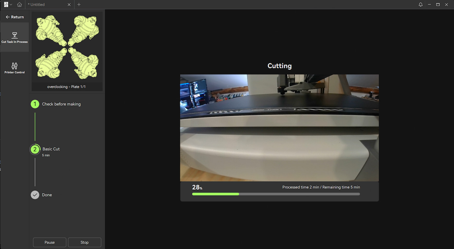Open the notification bell icon
Screen dimensions: 454x249
(x=421, y=5)
